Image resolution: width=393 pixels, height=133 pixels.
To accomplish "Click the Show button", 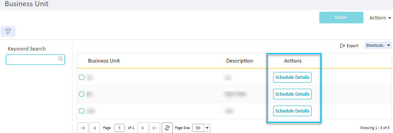I will (341, 18).
